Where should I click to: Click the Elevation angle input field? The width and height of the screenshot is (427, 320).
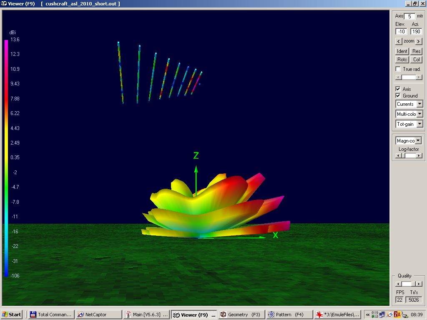(x=401, y=32)
